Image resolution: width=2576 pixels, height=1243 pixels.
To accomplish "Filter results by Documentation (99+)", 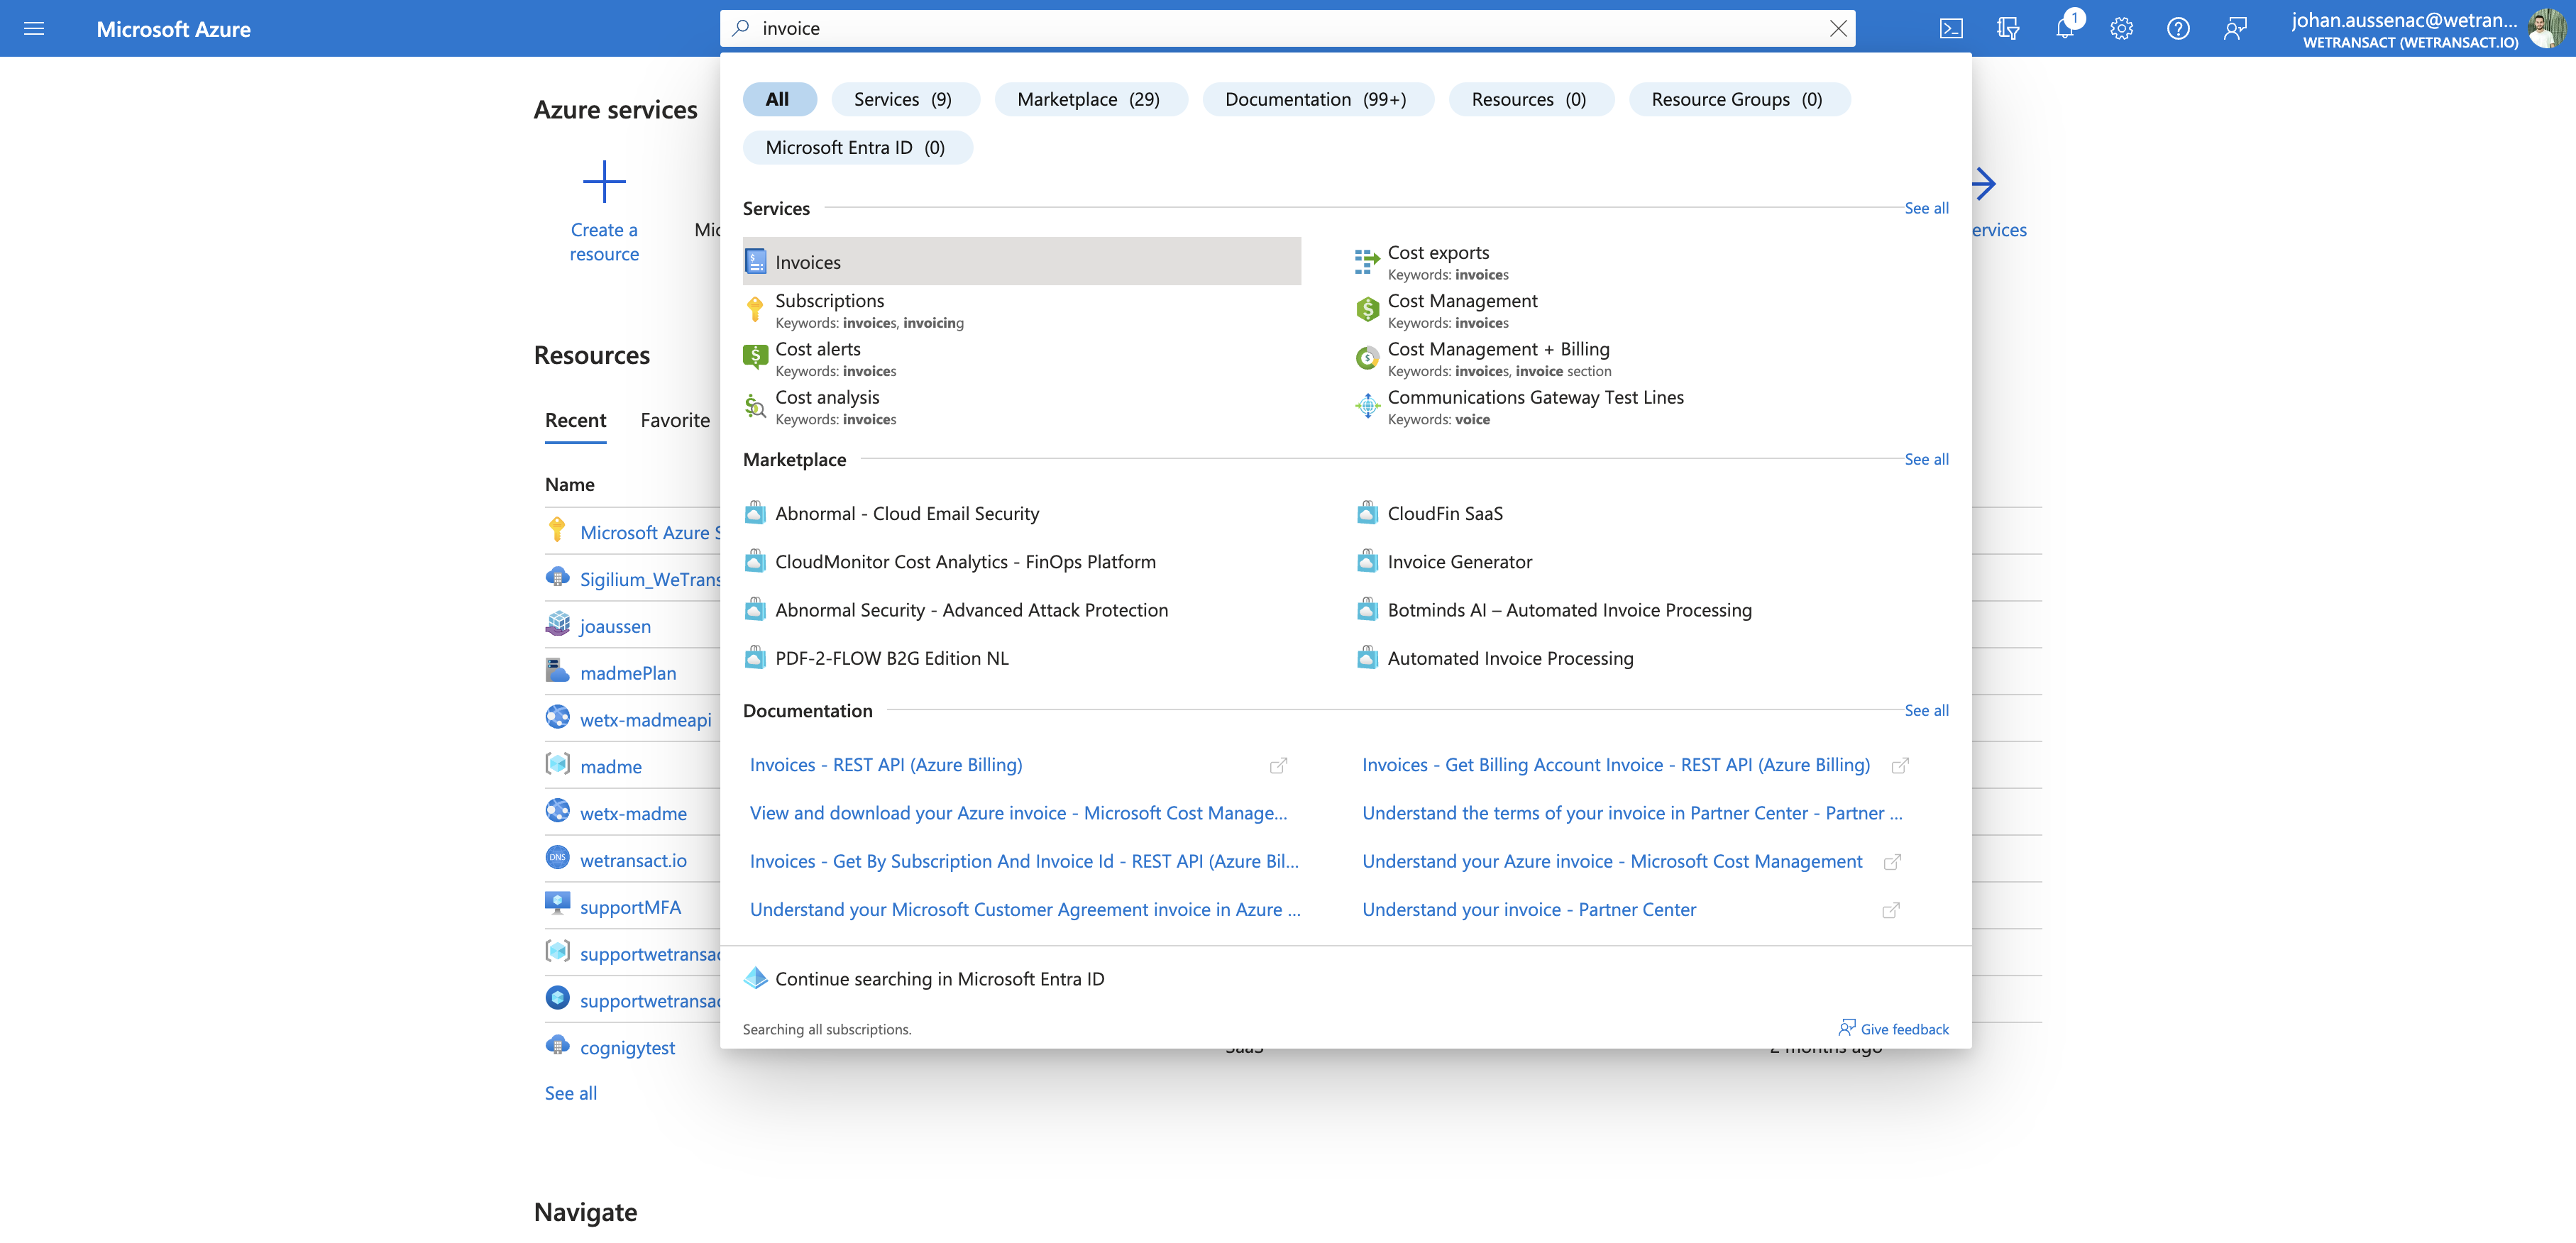I will point(1317,99).
